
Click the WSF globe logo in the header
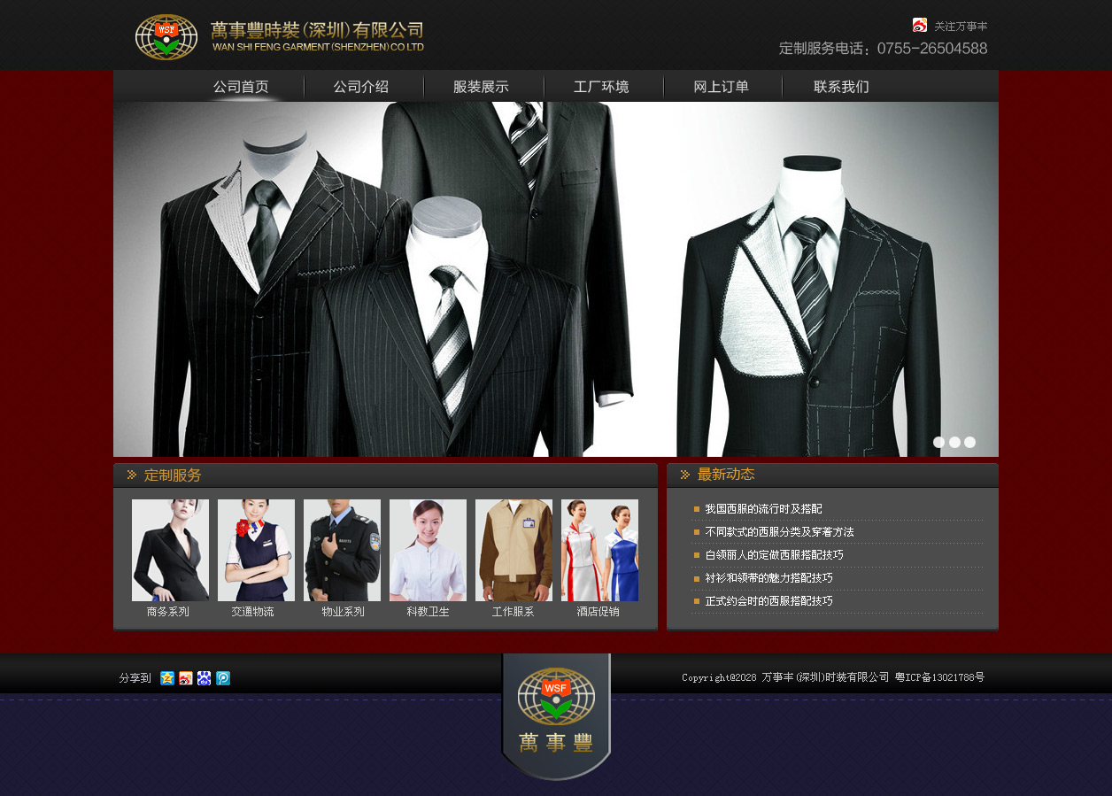coord(166,37)
